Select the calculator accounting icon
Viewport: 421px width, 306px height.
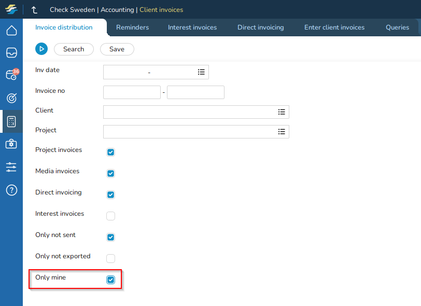tap(11, 121)
